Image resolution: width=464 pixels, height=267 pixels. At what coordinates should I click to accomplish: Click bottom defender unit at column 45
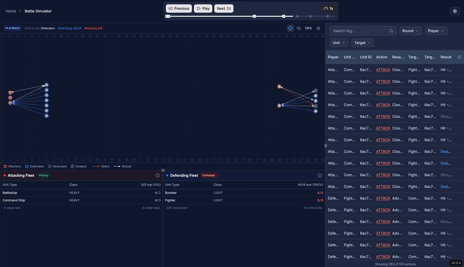pyautogui.click(x=316, y=111)
